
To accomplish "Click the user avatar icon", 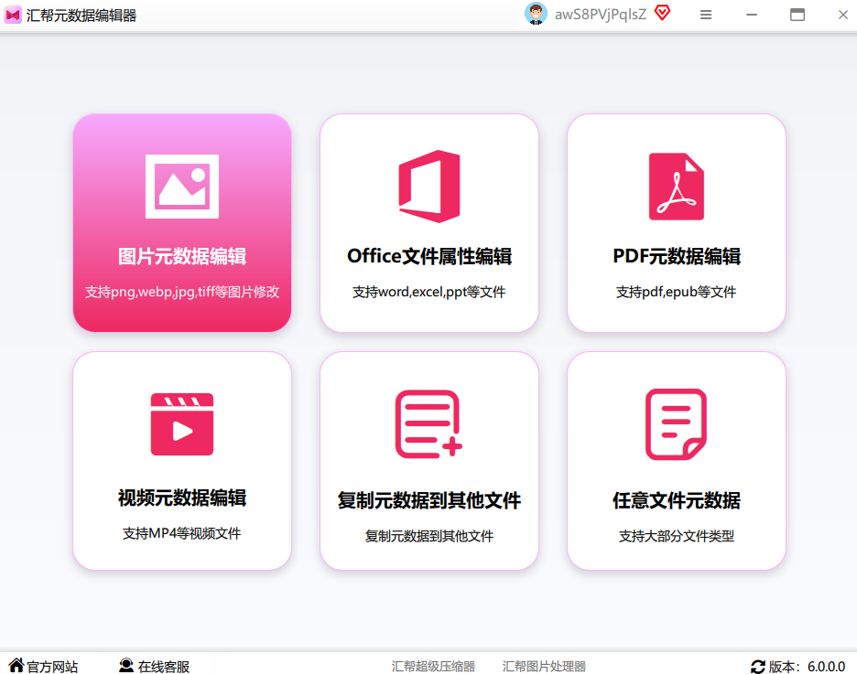I will [536, 15].
